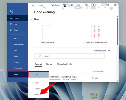Click the home icon beside Home

pyautogui.click(x=11, y=18)
